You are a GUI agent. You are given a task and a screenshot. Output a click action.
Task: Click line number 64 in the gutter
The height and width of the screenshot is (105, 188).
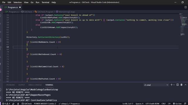[8, 37]
